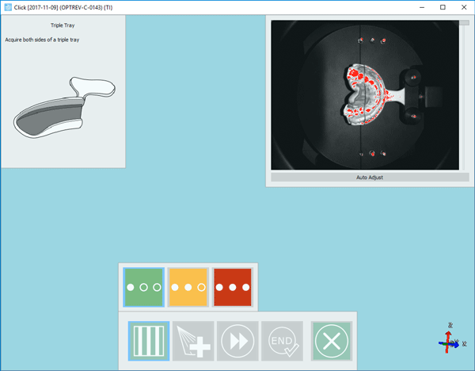Screen dimensions: 475x371
Task: Close the Click application window
Action: click(464, 6)
